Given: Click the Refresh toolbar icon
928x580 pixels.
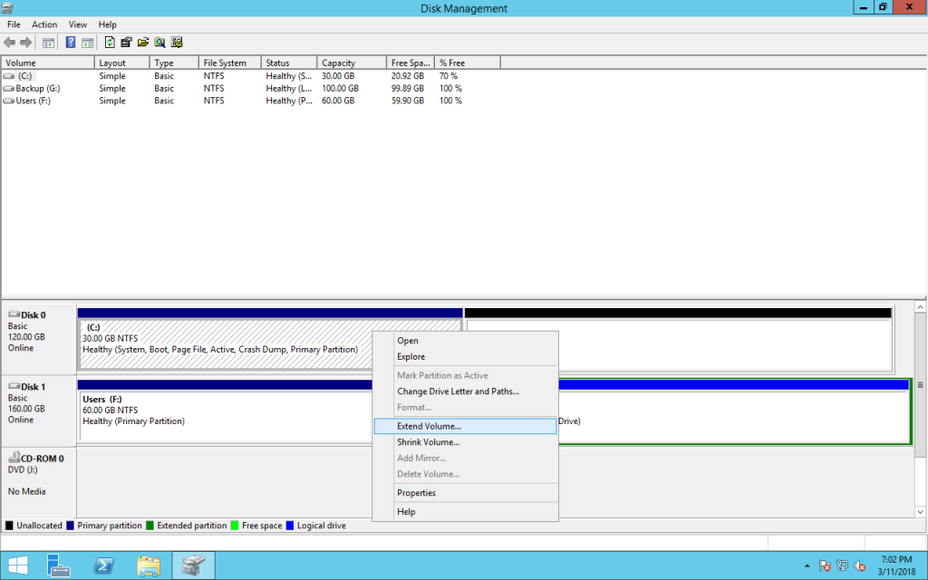Looking at the screenshot, I should tap(110, 43).
